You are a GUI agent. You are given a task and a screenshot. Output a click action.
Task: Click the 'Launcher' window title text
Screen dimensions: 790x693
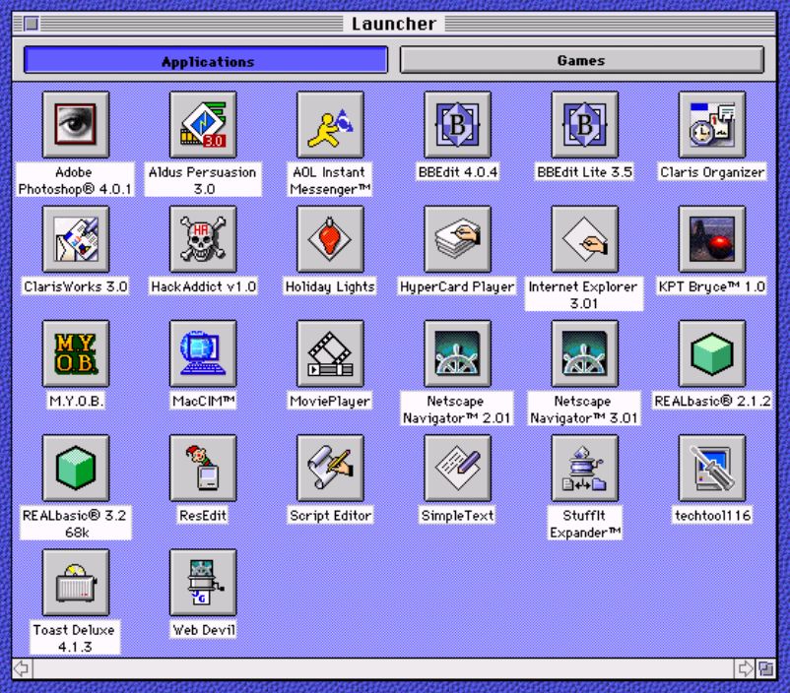[x=393, y=24]
